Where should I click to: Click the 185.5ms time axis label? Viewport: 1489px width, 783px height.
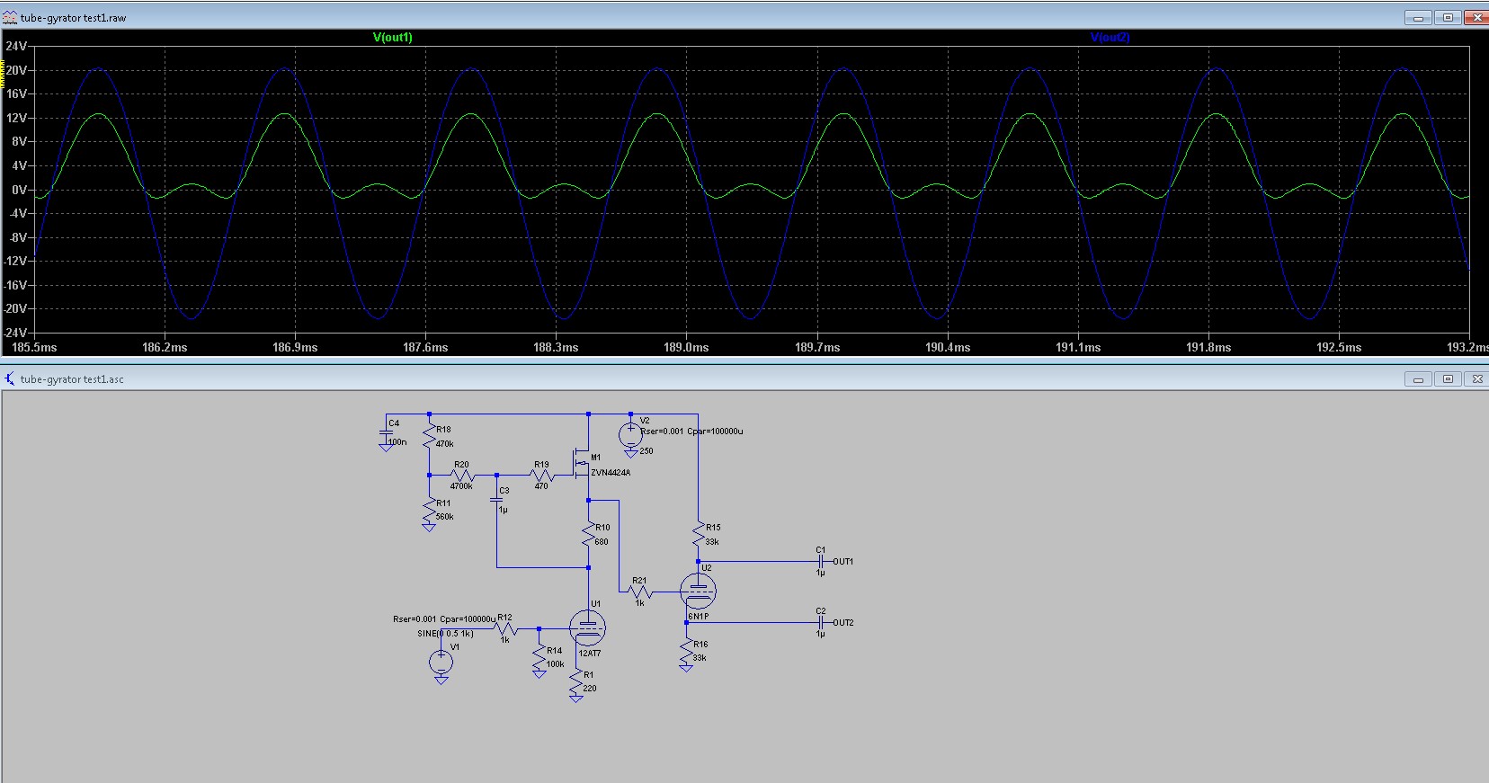coord(34,347)
